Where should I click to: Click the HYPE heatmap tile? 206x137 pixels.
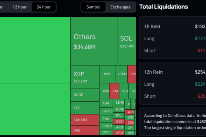tap(107, 74)
